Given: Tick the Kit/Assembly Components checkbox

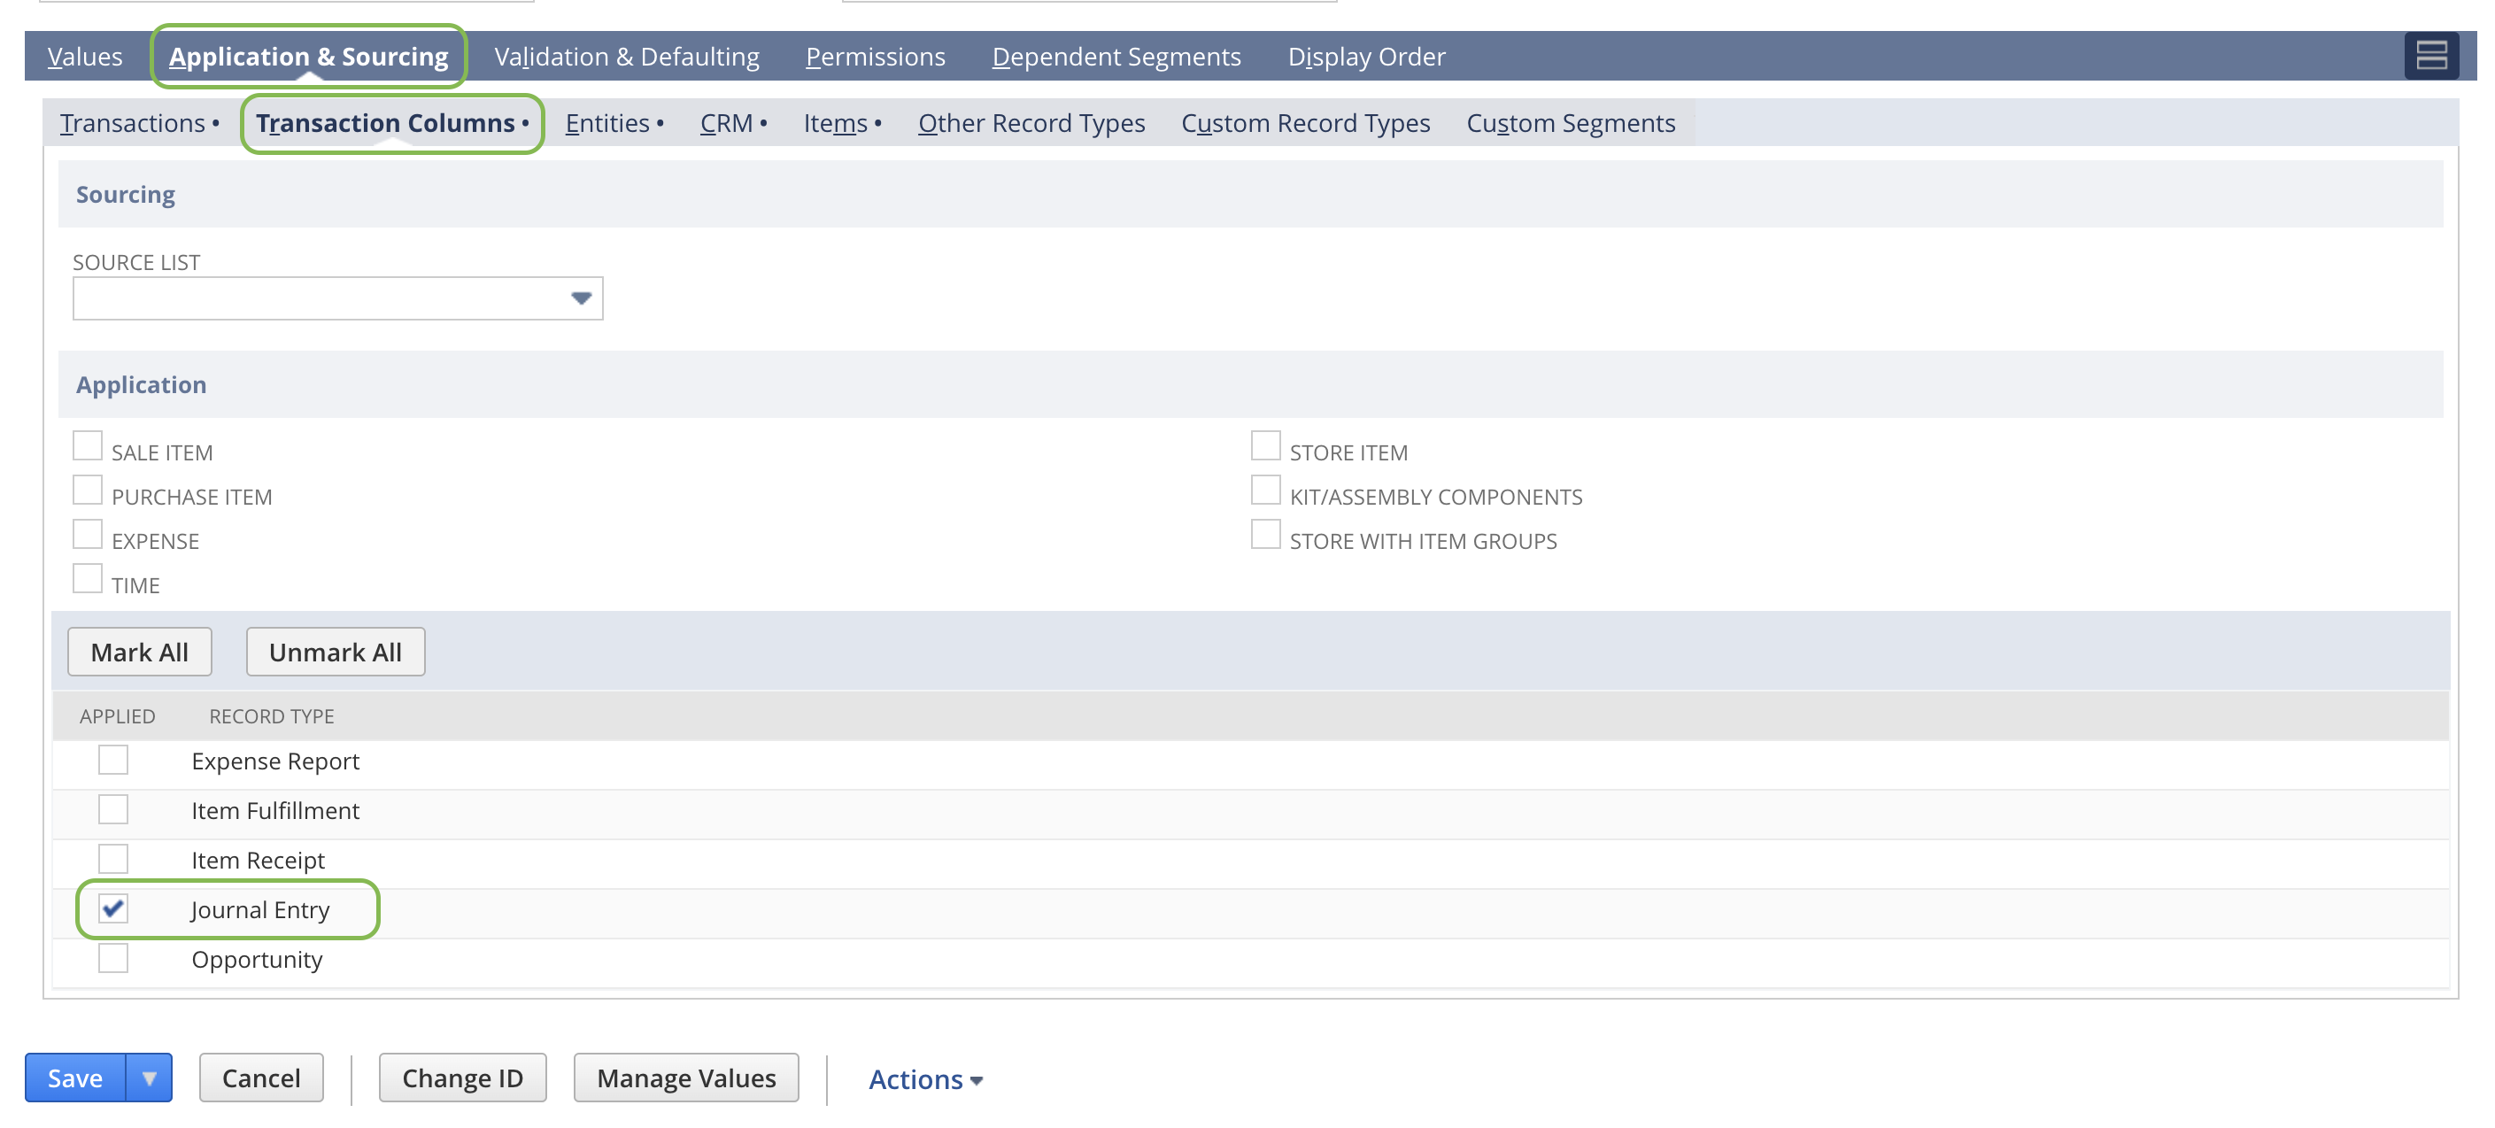Looking at the screenshot, I should (x=1265, y=491).
